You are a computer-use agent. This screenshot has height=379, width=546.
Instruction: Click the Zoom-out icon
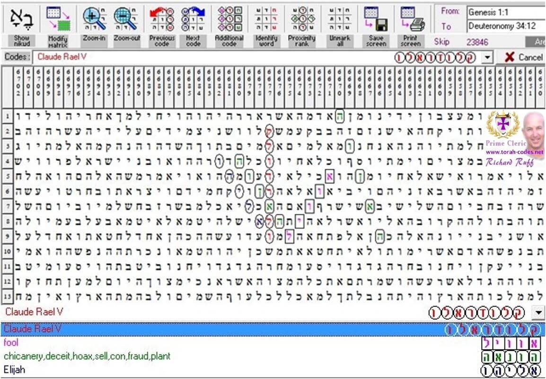(x=126, y=19)
